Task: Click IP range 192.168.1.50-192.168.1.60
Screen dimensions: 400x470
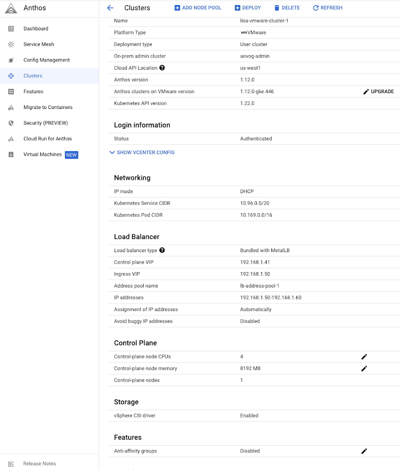Action: [271, 297]
